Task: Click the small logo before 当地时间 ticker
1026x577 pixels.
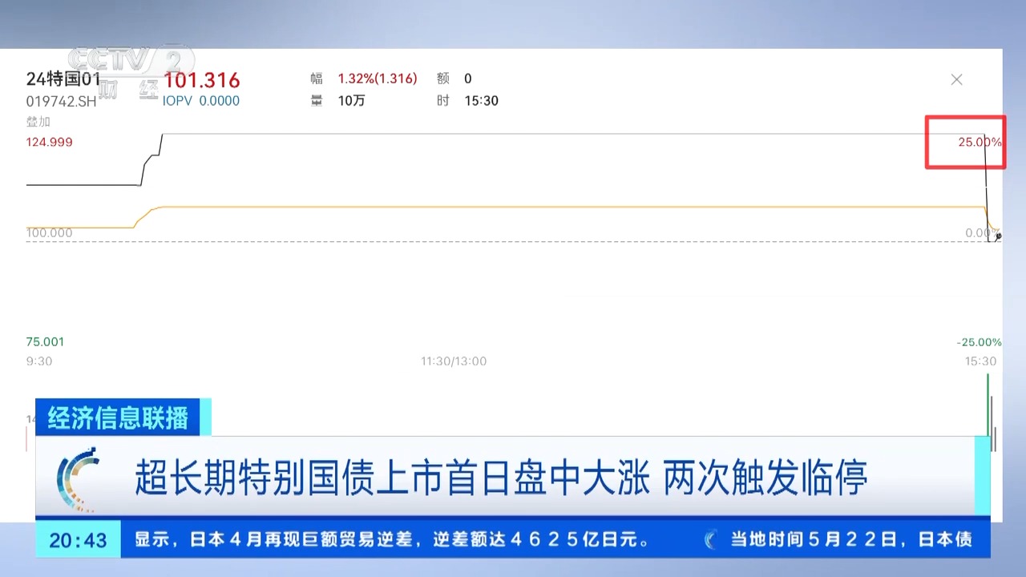Action: click(711, 540)
